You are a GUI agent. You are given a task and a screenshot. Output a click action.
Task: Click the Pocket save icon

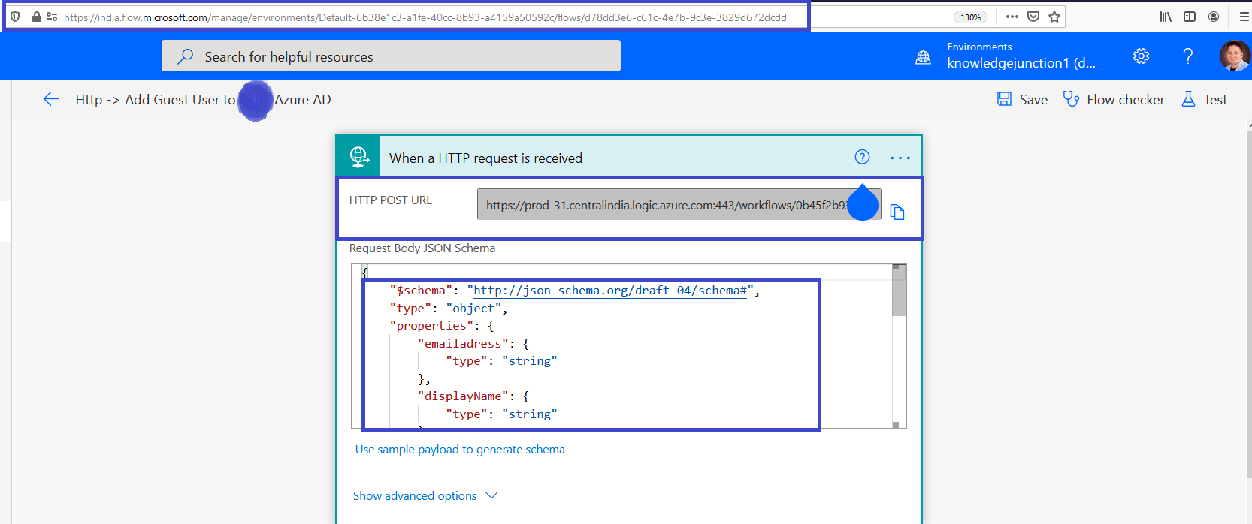pyautogui.click(x=1033, y=17)
